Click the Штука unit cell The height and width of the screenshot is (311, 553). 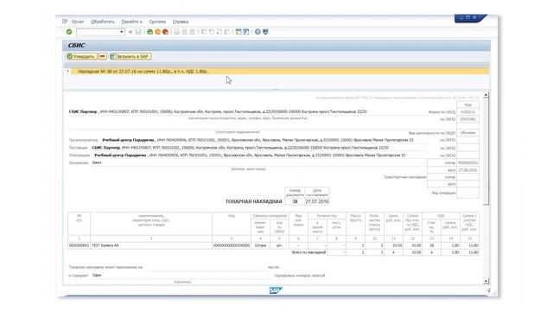[260, 245]
